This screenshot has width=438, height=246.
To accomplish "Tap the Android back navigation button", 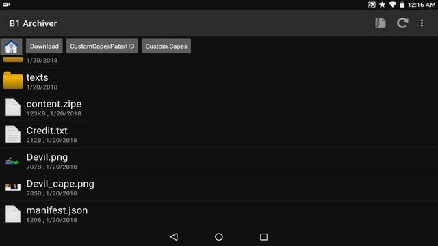I will click(174, 237).
